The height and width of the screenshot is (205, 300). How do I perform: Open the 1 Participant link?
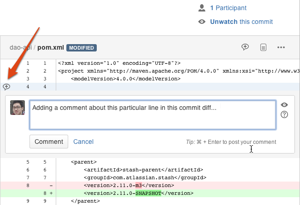click(228, 8)
